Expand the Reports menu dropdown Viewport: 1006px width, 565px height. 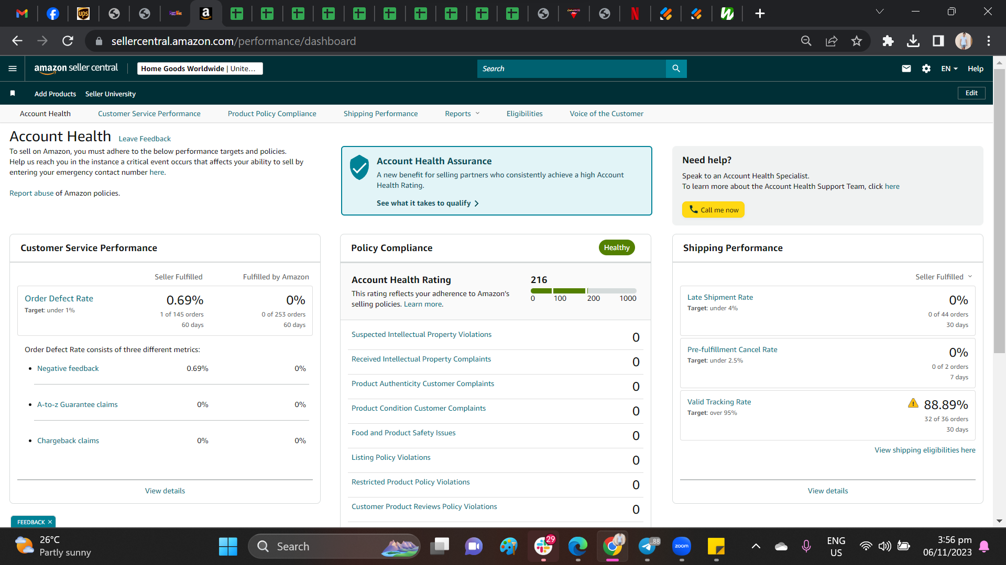(462, 114)
